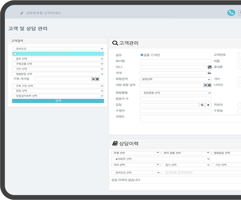
Task: Click the search magnifier in 담당 field
Action: (202, 105)
